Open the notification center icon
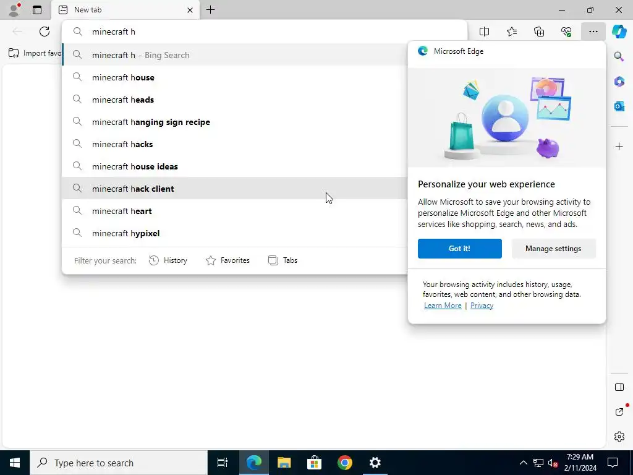This screenshot has height=475, width=633. pyautogui.click(x=613, y=463)
